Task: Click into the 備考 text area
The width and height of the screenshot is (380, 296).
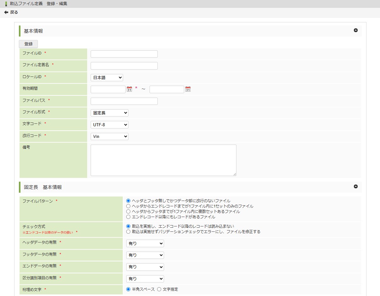Action: click(x=163, y=160)
